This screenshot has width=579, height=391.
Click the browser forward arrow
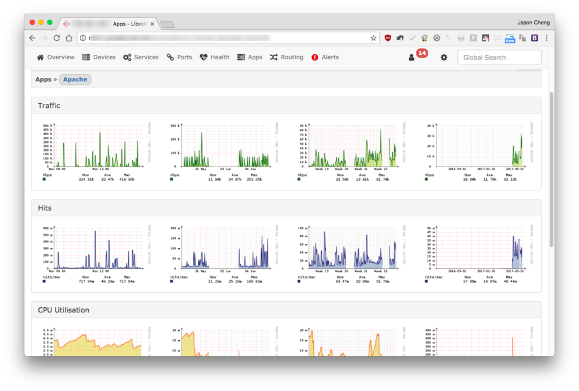[x=44, y=38]
